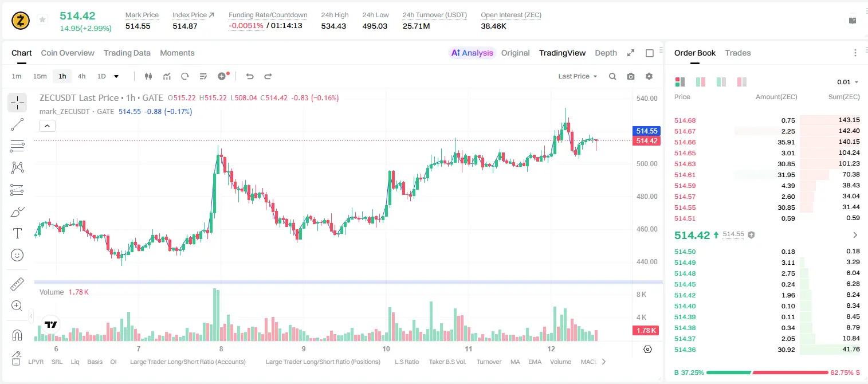Select the 4h timeframe
The width and height of the screenshot is (868, 384).
coord(81,76)
